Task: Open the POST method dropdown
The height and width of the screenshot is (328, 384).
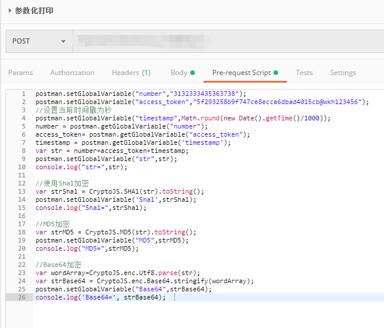Action: (x=39, y=41)
